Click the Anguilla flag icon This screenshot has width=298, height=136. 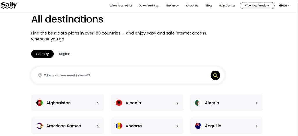[x=198, y=126]
